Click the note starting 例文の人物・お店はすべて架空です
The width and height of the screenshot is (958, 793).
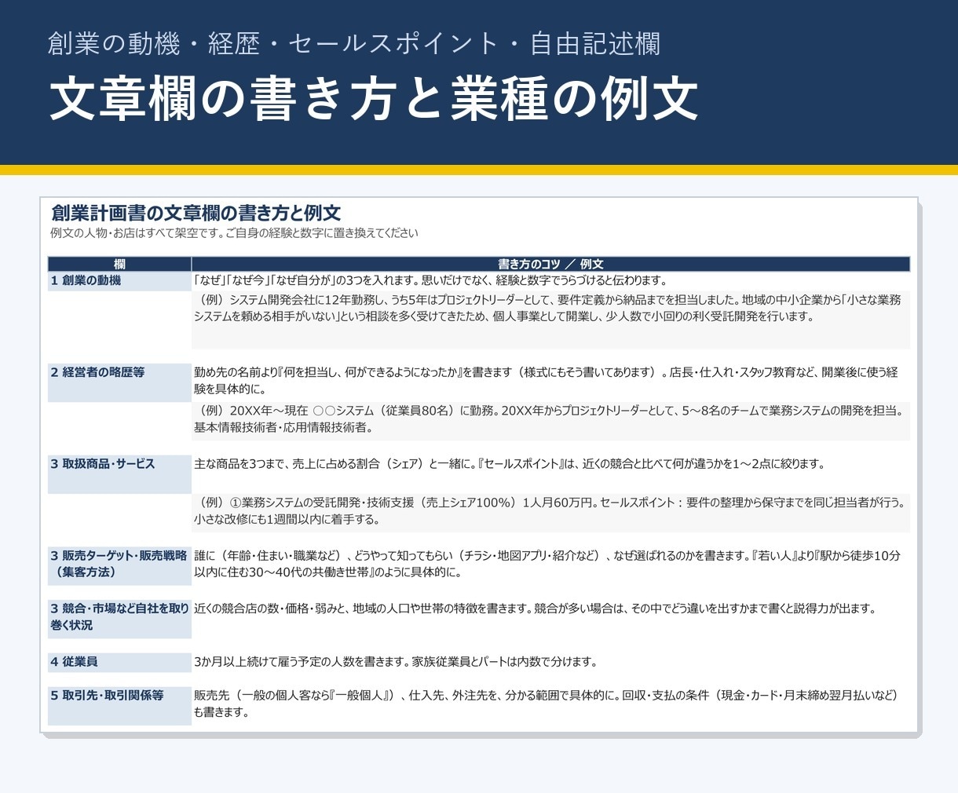click(x=234, y=233)
